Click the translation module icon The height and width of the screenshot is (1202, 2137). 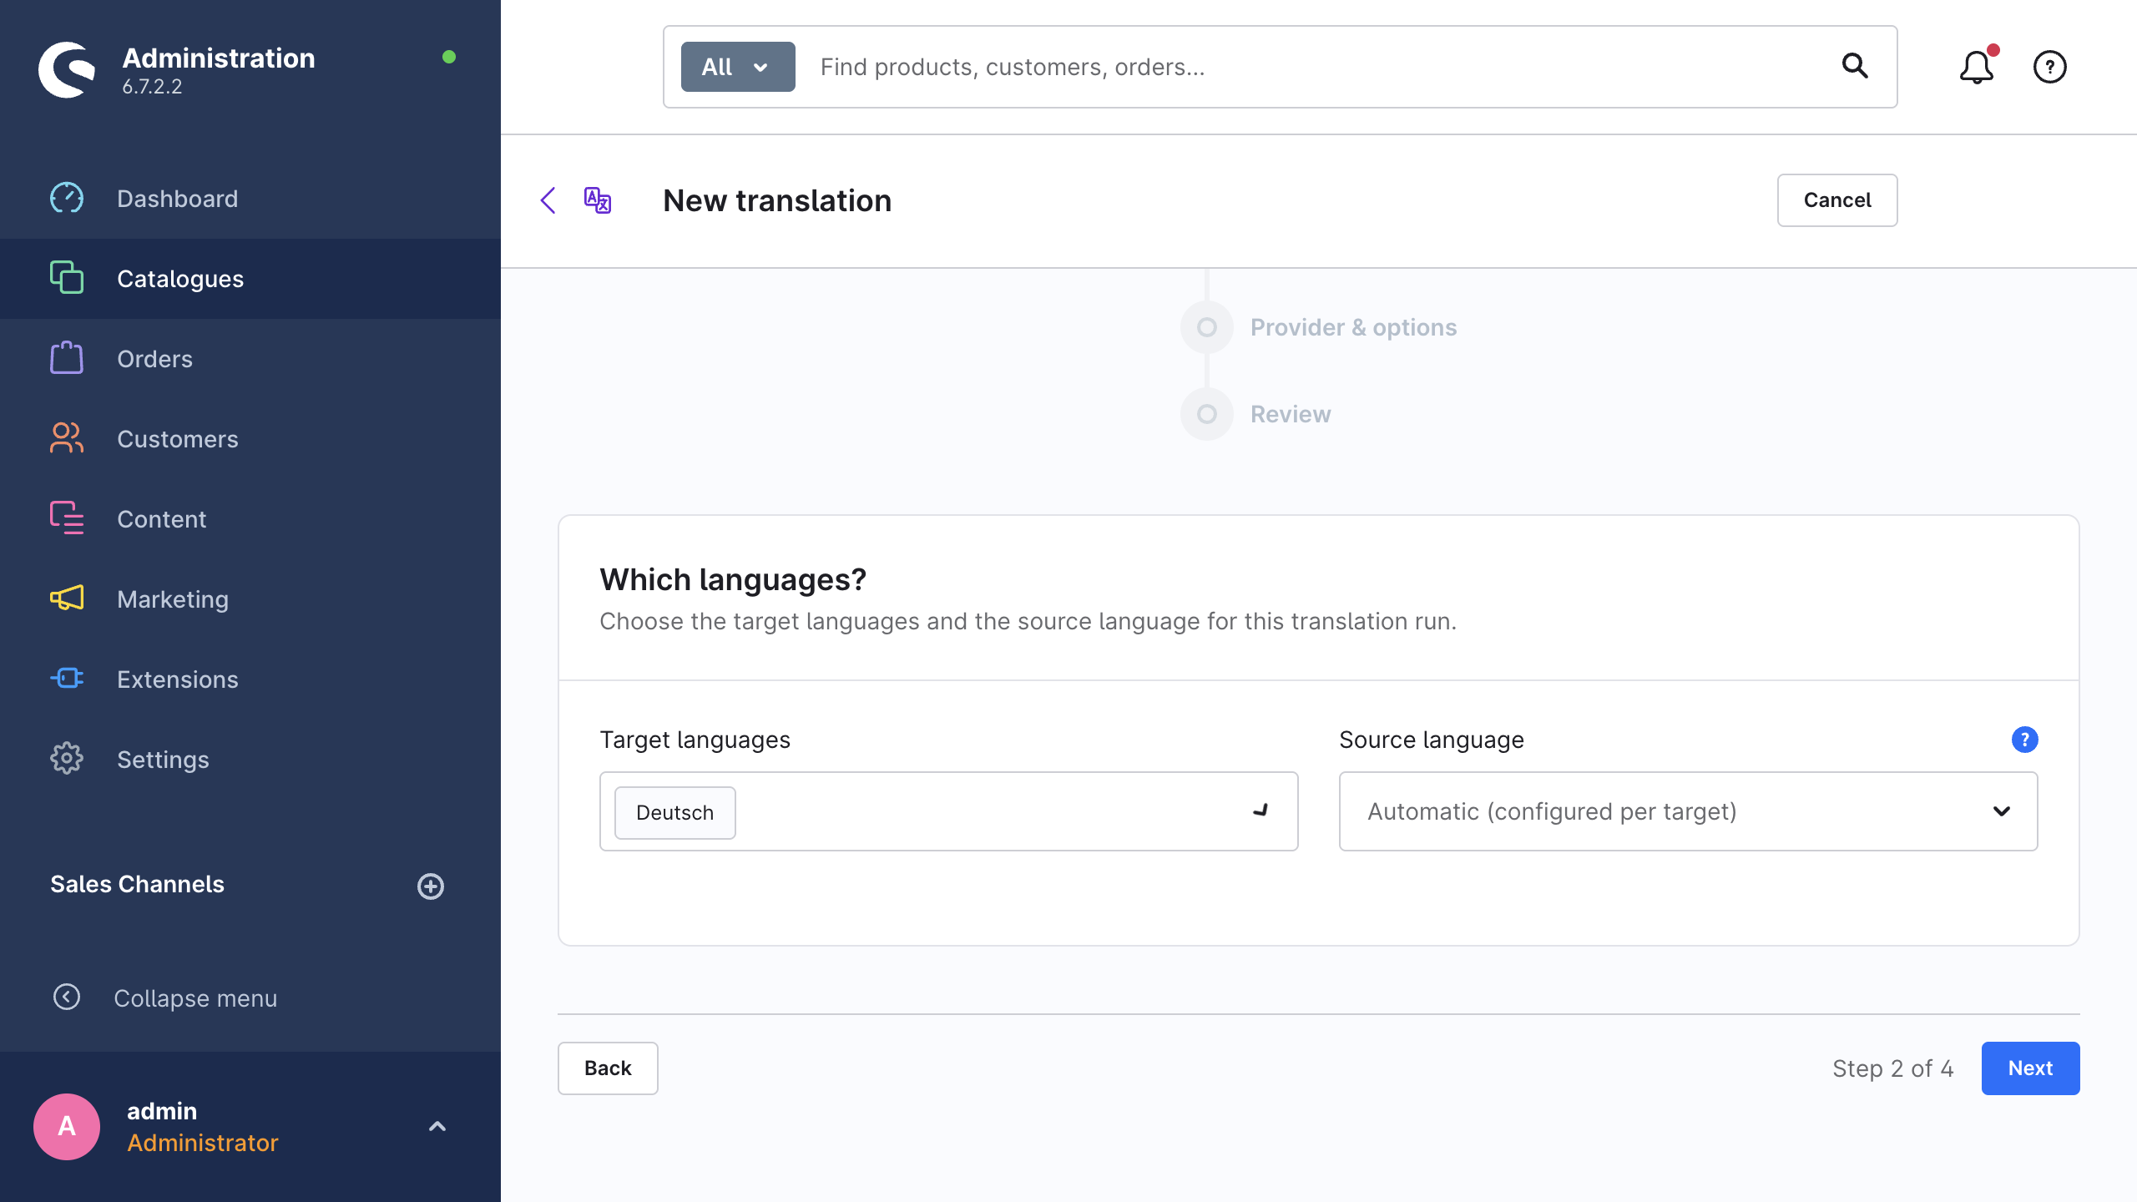pos(598,200)
